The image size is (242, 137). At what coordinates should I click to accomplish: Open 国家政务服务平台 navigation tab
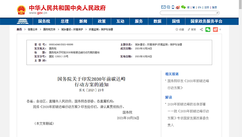(207, 21)
